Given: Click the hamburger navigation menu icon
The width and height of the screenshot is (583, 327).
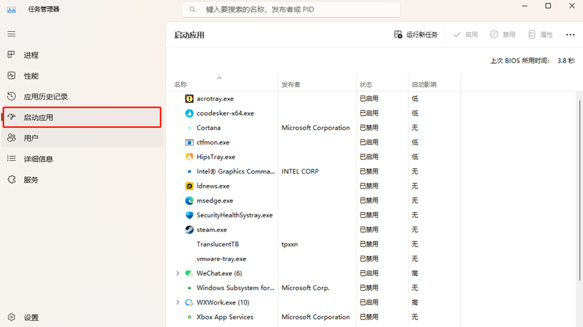Looking at the screenshot, I should (x=11, y=34).
